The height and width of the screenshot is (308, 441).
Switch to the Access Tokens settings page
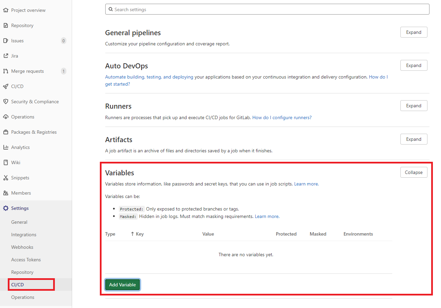pos(26,259)
